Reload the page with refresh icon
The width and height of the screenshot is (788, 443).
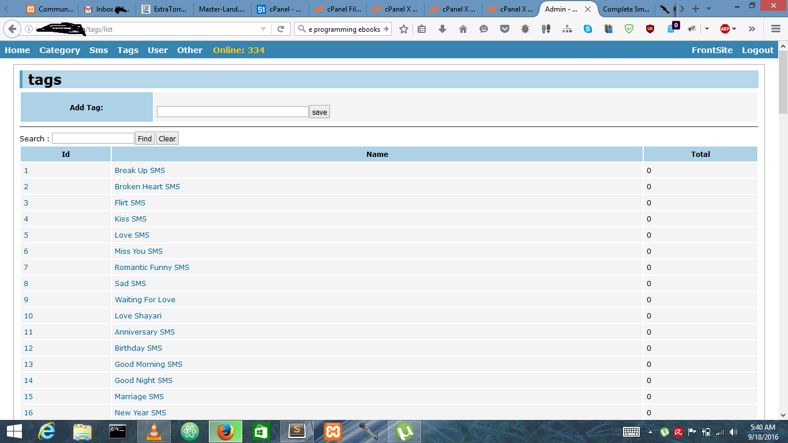point(281,29)
